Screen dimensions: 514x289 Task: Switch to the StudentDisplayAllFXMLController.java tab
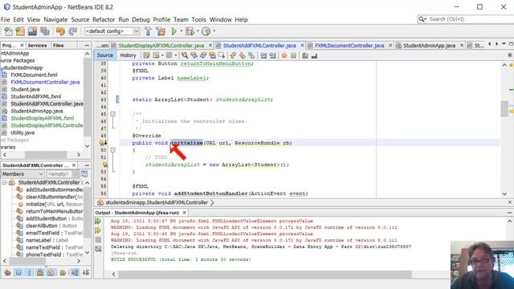[161, 46]
